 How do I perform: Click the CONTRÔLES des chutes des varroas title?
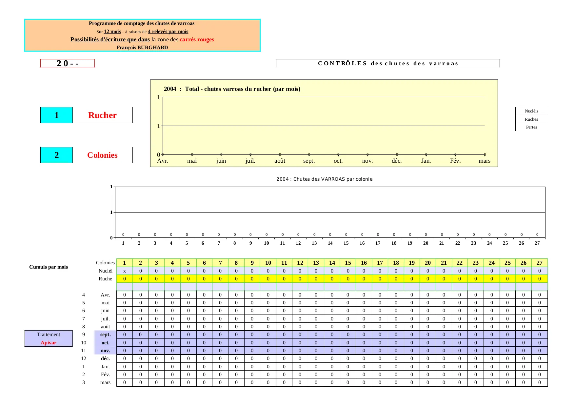point(388,63)
